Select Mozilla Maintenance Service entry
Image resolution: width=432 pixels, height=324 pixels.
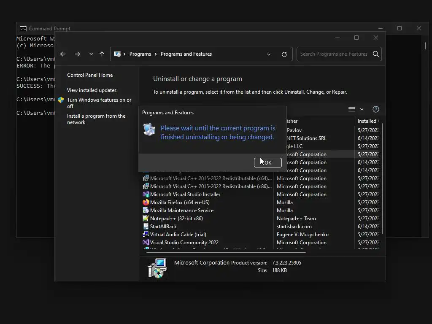pos(181,210)
